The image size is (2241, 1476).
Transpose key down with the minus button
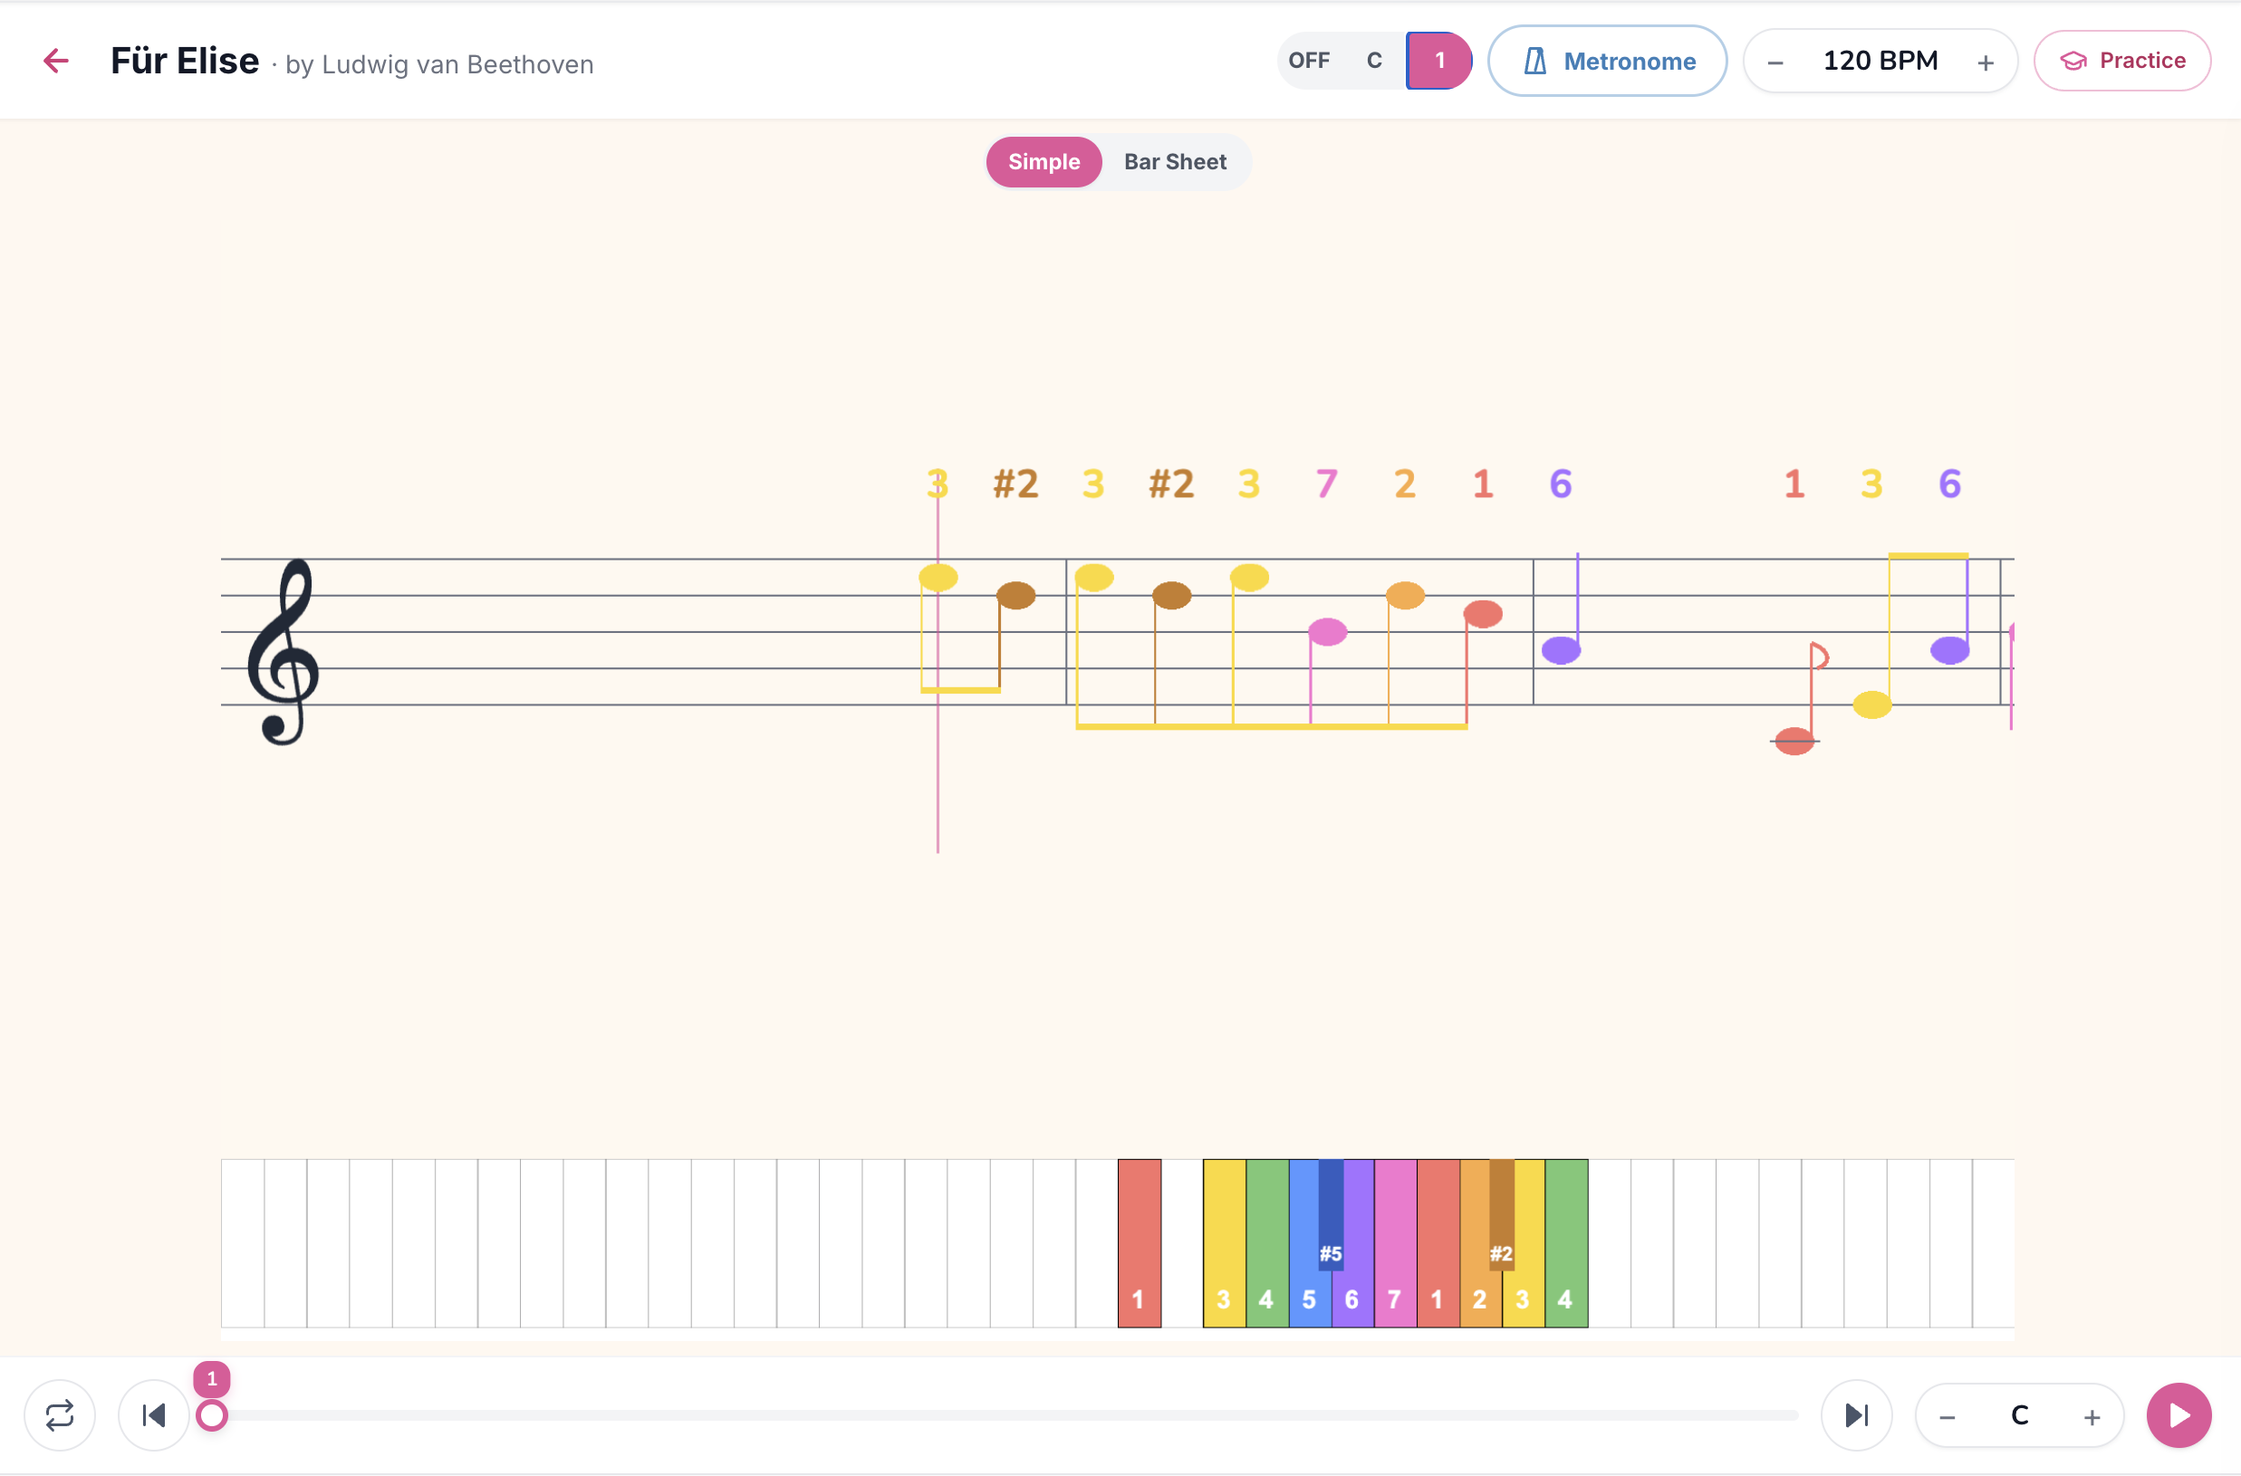[1948, 1418]
